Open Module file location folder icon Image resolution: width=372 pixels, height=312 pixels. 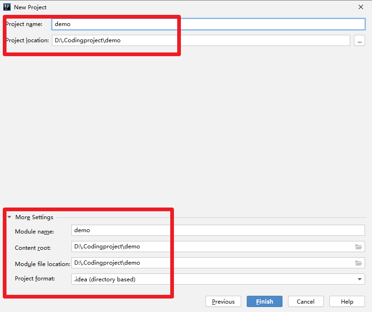point(358,263)
